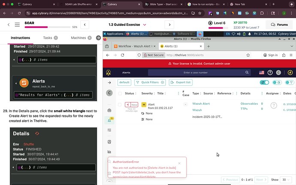This screenshot has width=296, height=185.
Task: Click the volume icon in XFCE panel
Action: click(x=239, y=34)
